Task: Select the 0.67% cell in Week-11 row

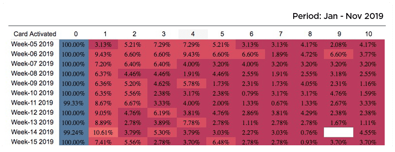Action: [x=280, y=103]
